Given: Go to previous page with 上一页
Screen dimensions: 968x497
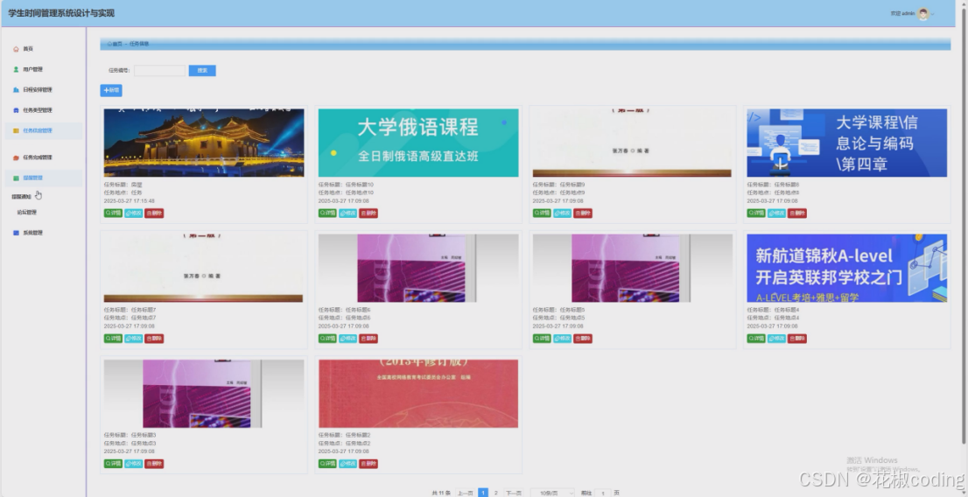Looking at the screenshot, I should point(465,493).
